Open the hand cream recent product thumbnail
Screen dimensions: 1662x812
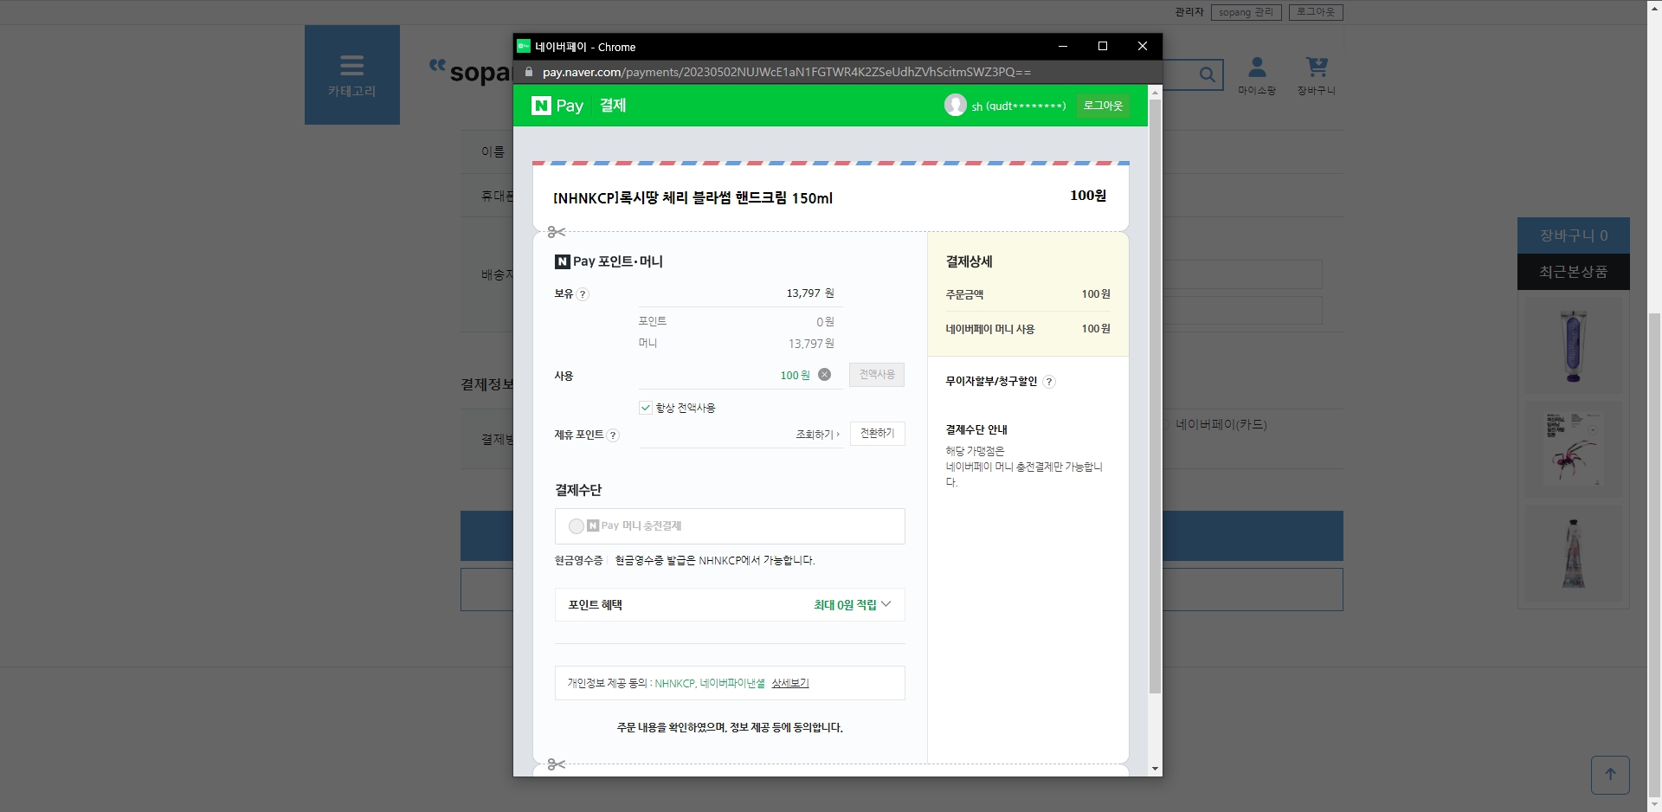(x=1573, y=553)
